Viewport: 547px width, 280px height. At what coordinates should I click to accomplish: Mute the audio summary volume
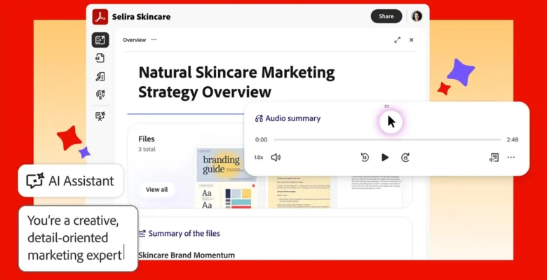coord(276,157)
